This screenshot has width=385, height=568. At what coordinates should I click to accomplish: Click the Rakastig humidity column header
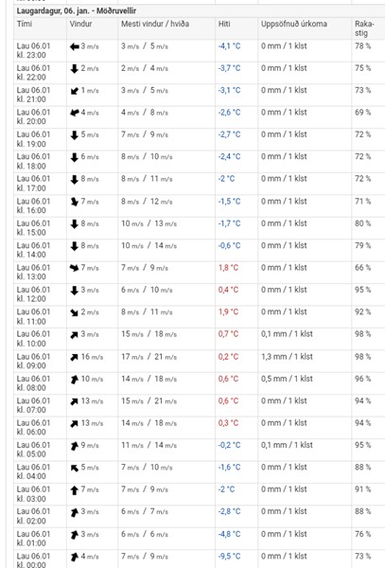tap(363, 28)
